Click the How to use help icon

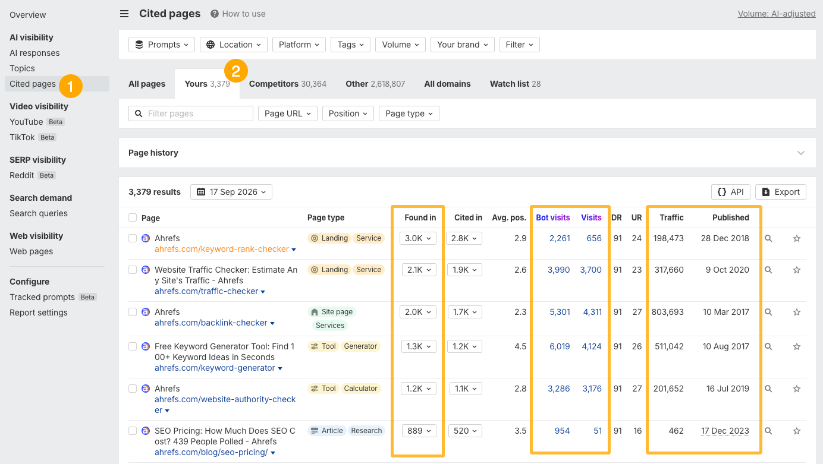(215, 14)
